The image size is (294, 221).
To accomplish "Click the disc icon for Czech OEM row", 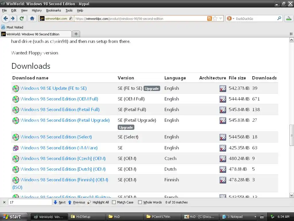I will click(16, 159).
